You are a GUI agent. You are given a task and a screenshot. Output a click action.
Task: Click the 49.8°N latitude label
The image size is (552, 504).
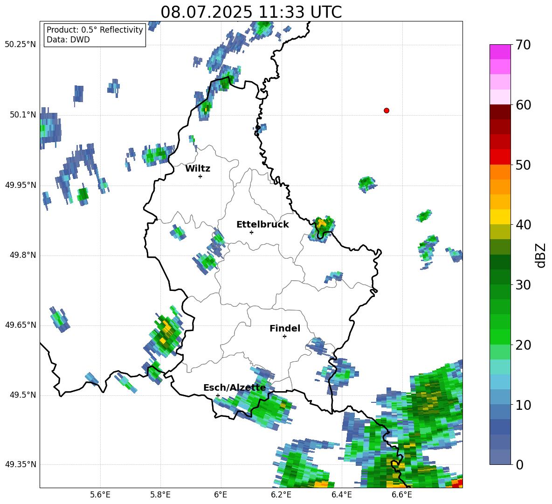[23, 255]
